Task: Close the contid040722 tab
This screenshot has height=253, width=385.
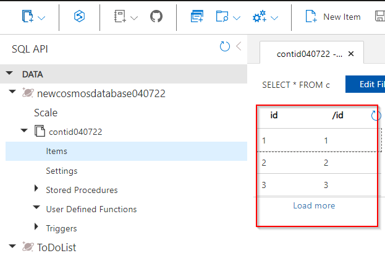Action: tap(351, 54)
